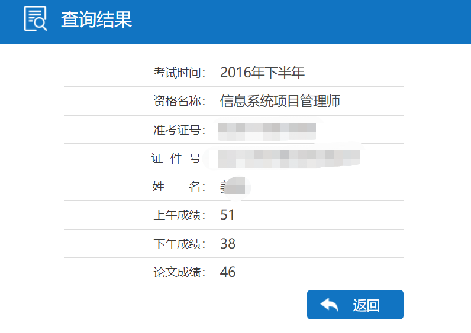Click the morning score value 51
The width and height of the screenshot is (471, 333).
[227, 215]
